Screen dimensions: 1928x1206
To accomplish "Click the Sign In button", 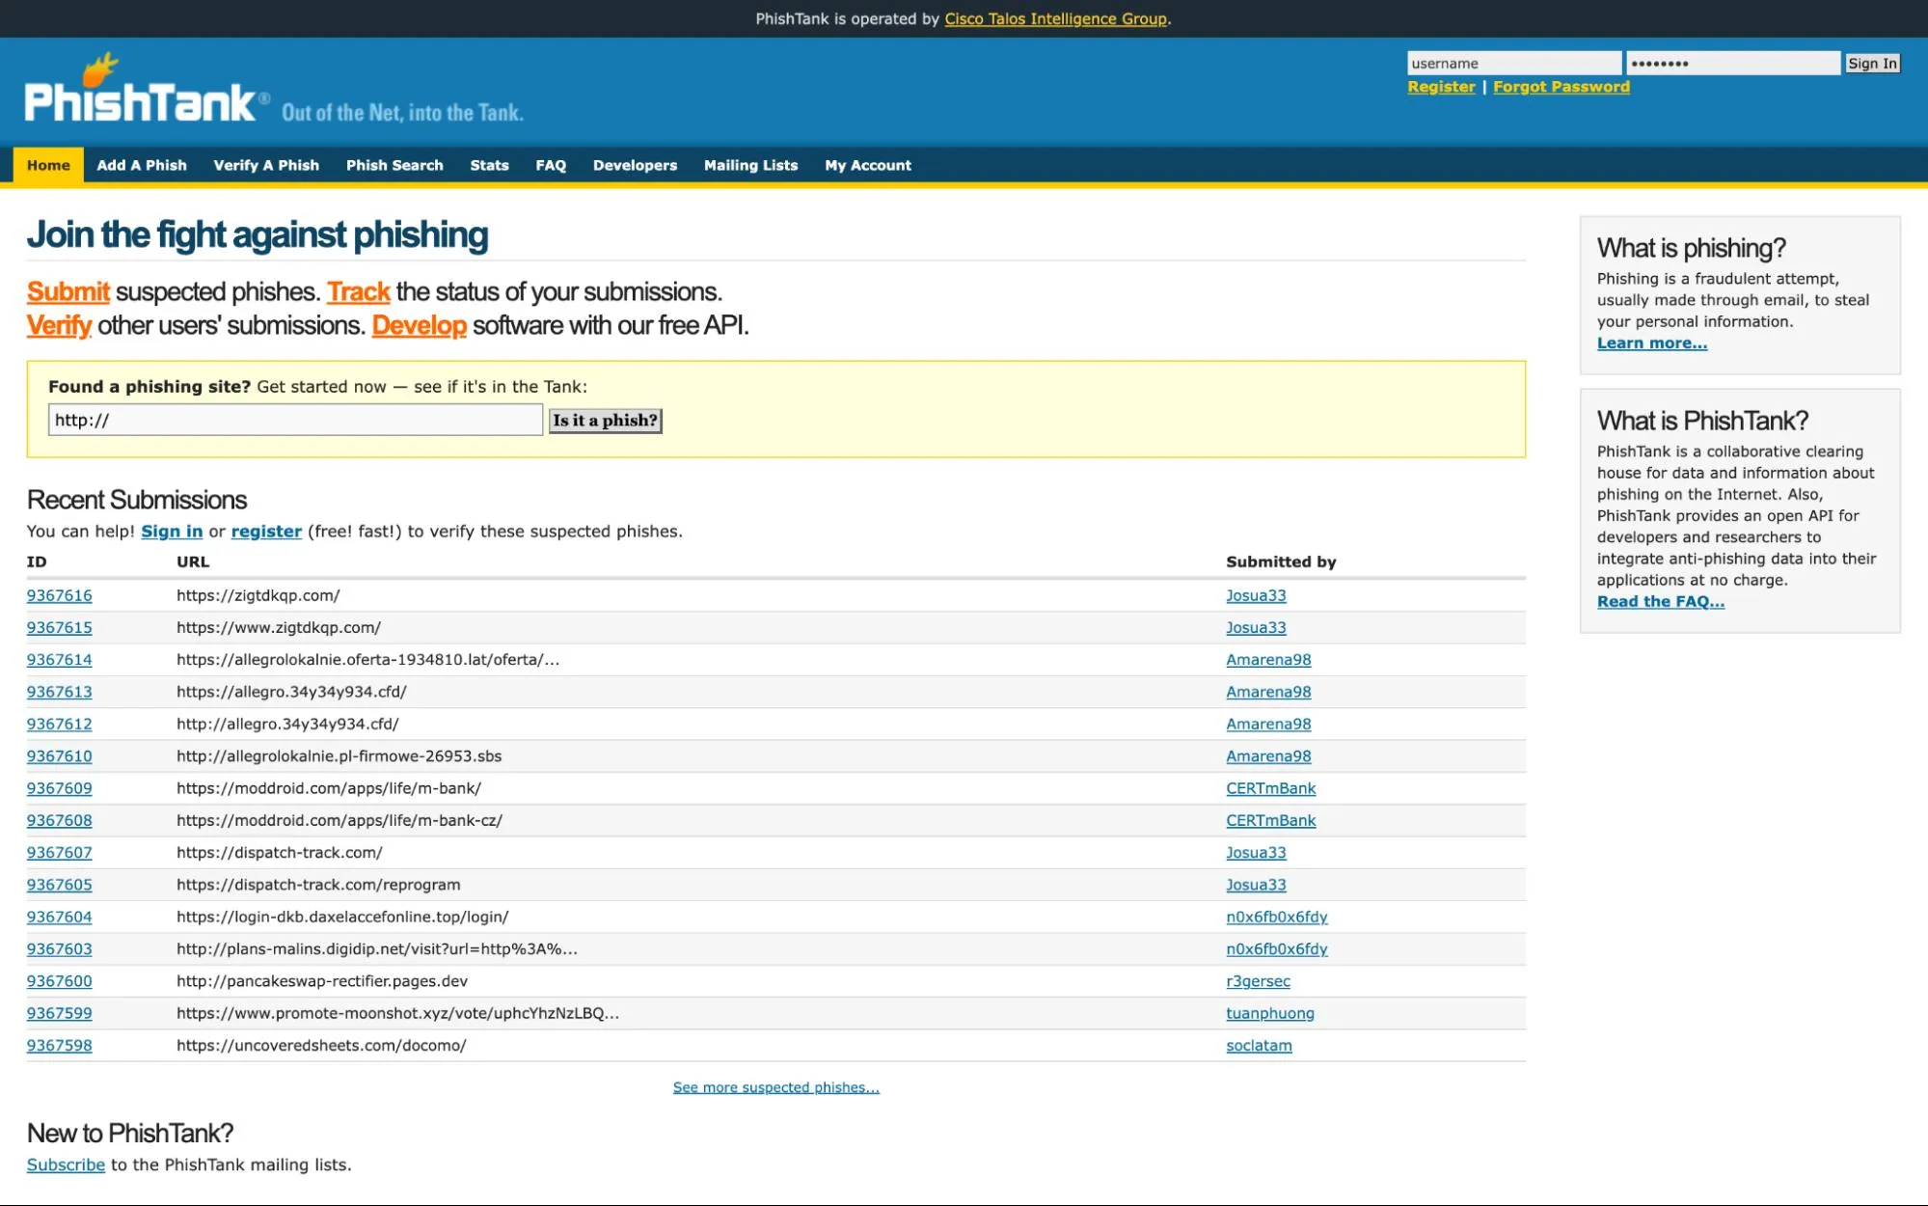I will point(1872,63).
